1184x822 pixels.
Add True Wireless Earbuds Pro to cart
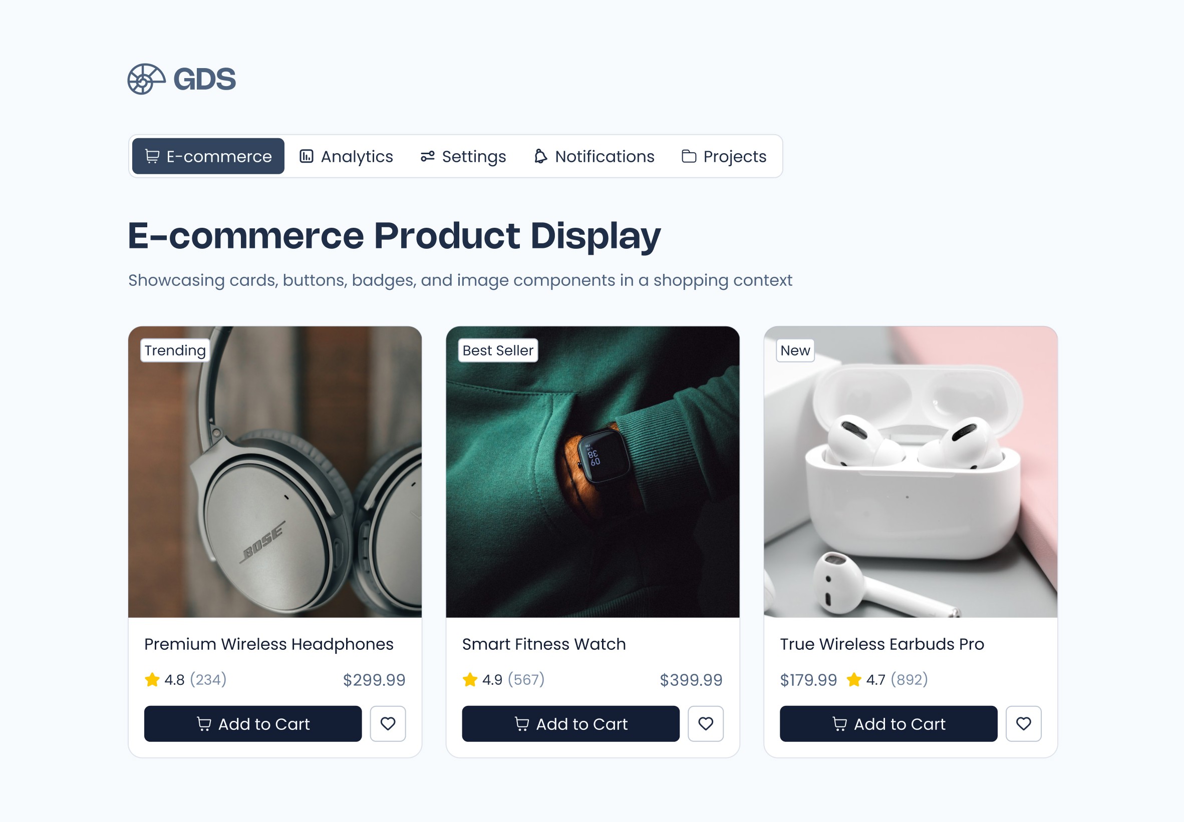(889, 723)
